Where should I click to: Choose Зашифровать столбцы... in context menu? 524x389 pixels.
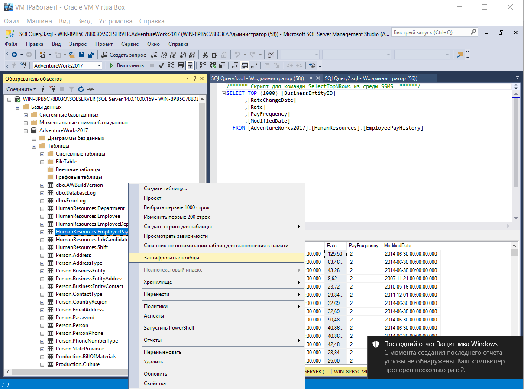point(217,258)
